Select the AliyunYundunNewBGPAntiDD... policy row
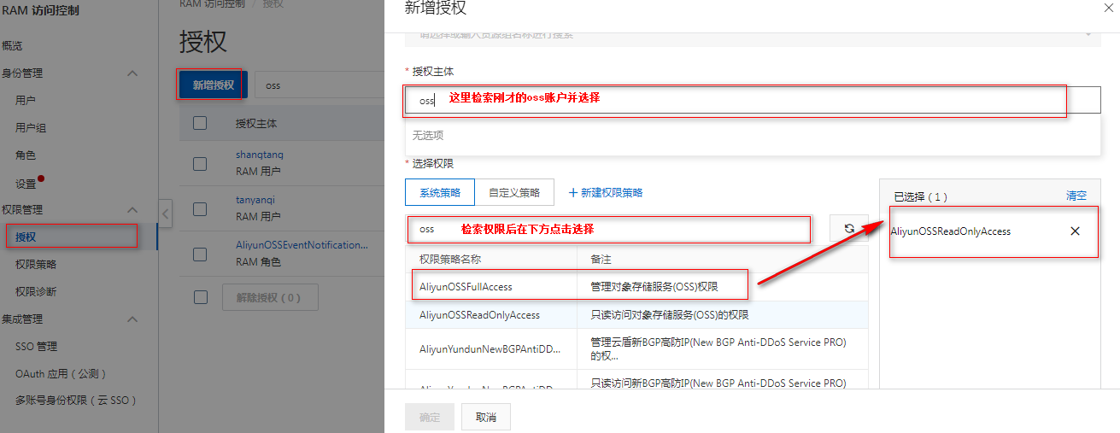1120x433 pixels. click(636, 349)
